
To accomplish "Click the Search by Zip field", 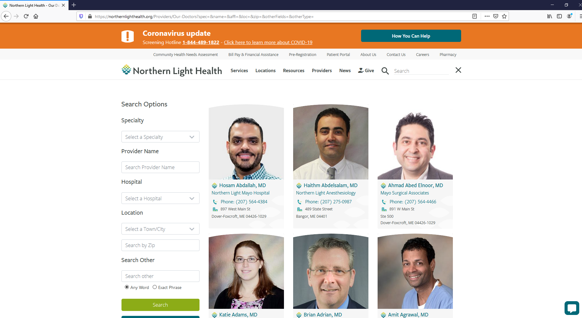I will point(160,245).
